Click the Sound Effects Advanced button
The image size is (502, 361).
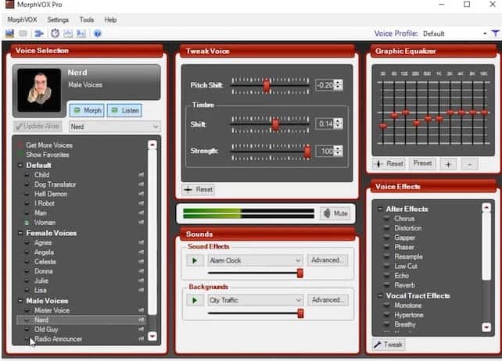[x=328, y=260]
